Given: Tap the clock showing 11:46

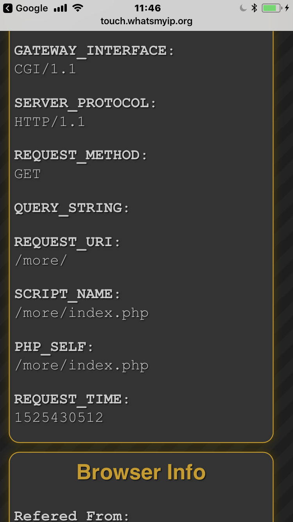Looking at the screenshot, I should [x=146, y=8].
